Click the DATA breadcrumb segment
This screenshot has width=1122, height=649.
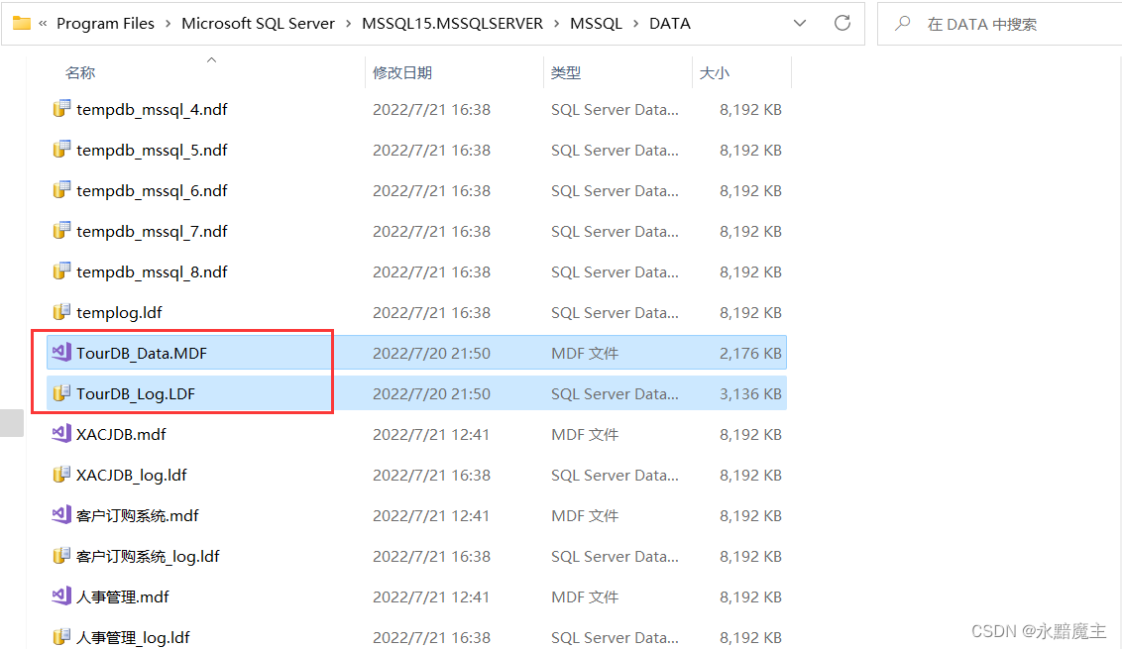pyautogui.click(x=670, y=24)
